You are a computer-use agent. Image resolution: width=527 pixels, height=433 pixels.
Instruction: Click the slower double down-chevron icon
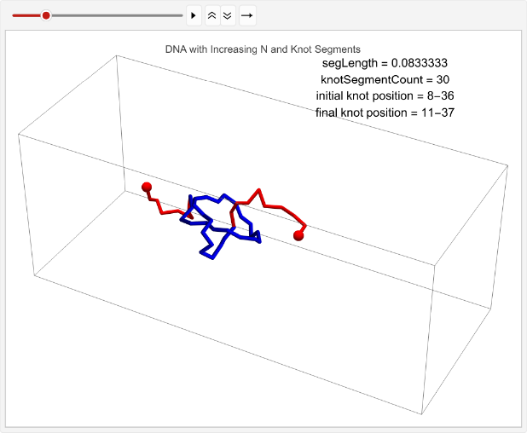[x=227, y=15]
